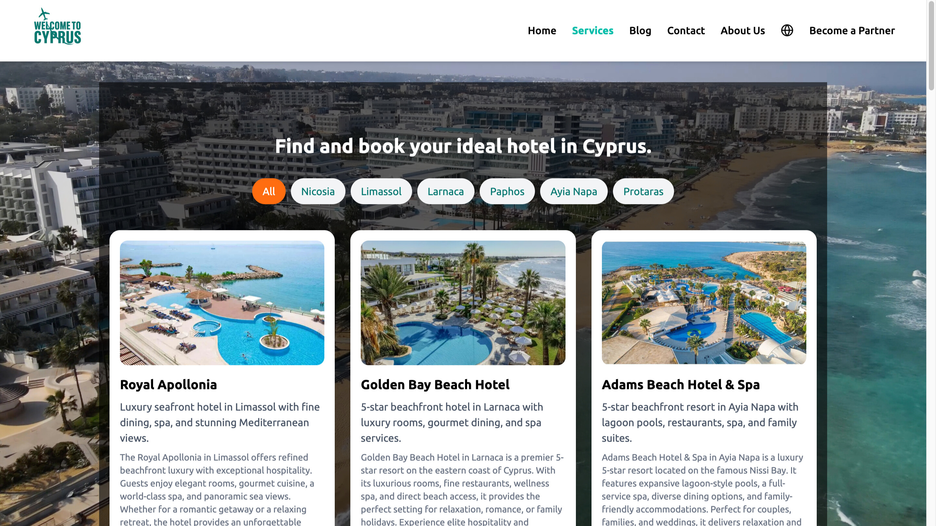Choose the Ayia Napa filter
Image resolution: width=936 pixels, height=526 pixels.
(573, 191)
